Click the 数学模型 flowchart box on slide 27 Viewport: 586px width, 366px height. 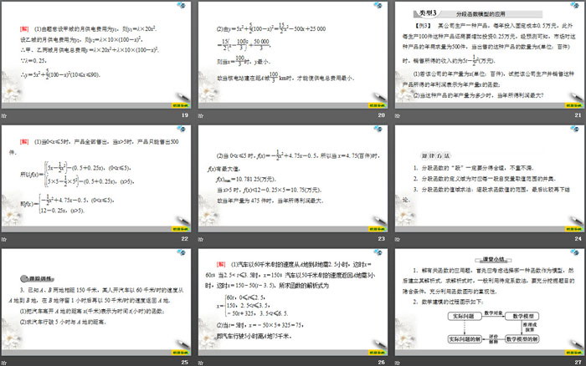coord(523,317)
